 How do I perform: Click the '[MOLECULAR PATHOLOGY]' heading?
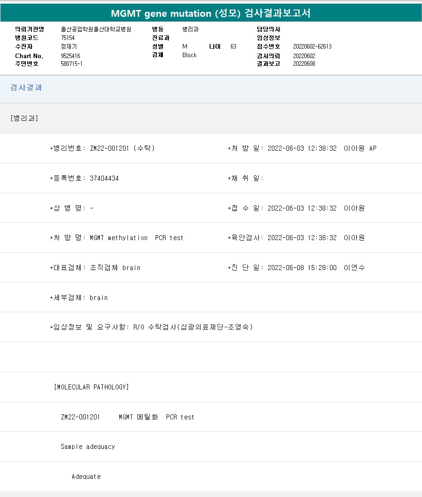coord(92,387)
